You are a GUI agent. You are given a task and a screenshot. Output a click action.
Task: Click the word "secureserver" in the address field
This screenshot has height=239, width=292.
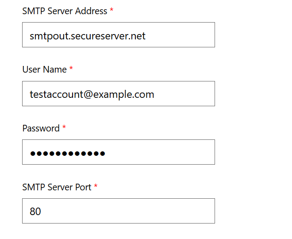[95, 36]
